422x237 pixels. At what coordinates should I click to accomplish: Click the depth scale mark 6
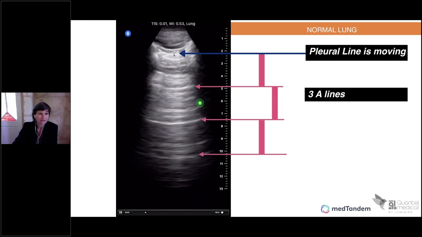click(x=222, y=101)
